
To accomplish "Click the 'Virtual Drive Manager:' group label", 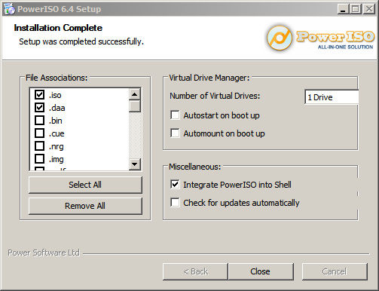I will [x=209, y=78].
